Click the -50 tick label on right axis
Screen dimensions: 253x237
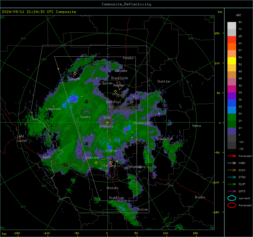point(217,152)
